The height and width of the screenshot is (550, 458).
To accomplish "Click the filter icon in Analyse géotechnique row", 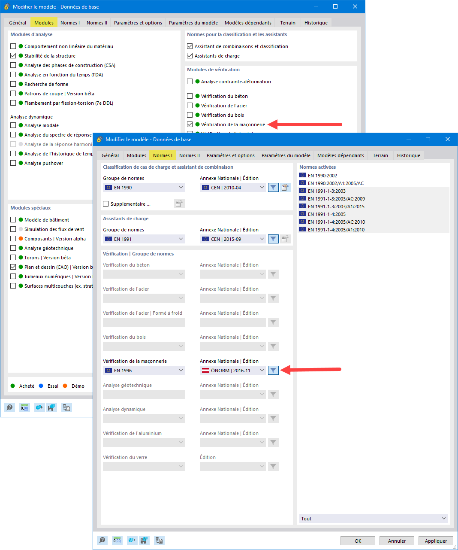I will pos(273,395).
